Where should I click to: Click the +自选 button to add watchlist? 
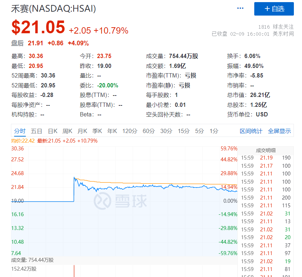pyautogui.click(x=274, y=9)
